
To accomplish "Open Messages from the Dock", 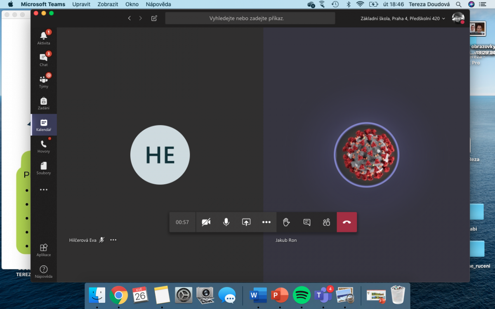I will pos(227,295).
